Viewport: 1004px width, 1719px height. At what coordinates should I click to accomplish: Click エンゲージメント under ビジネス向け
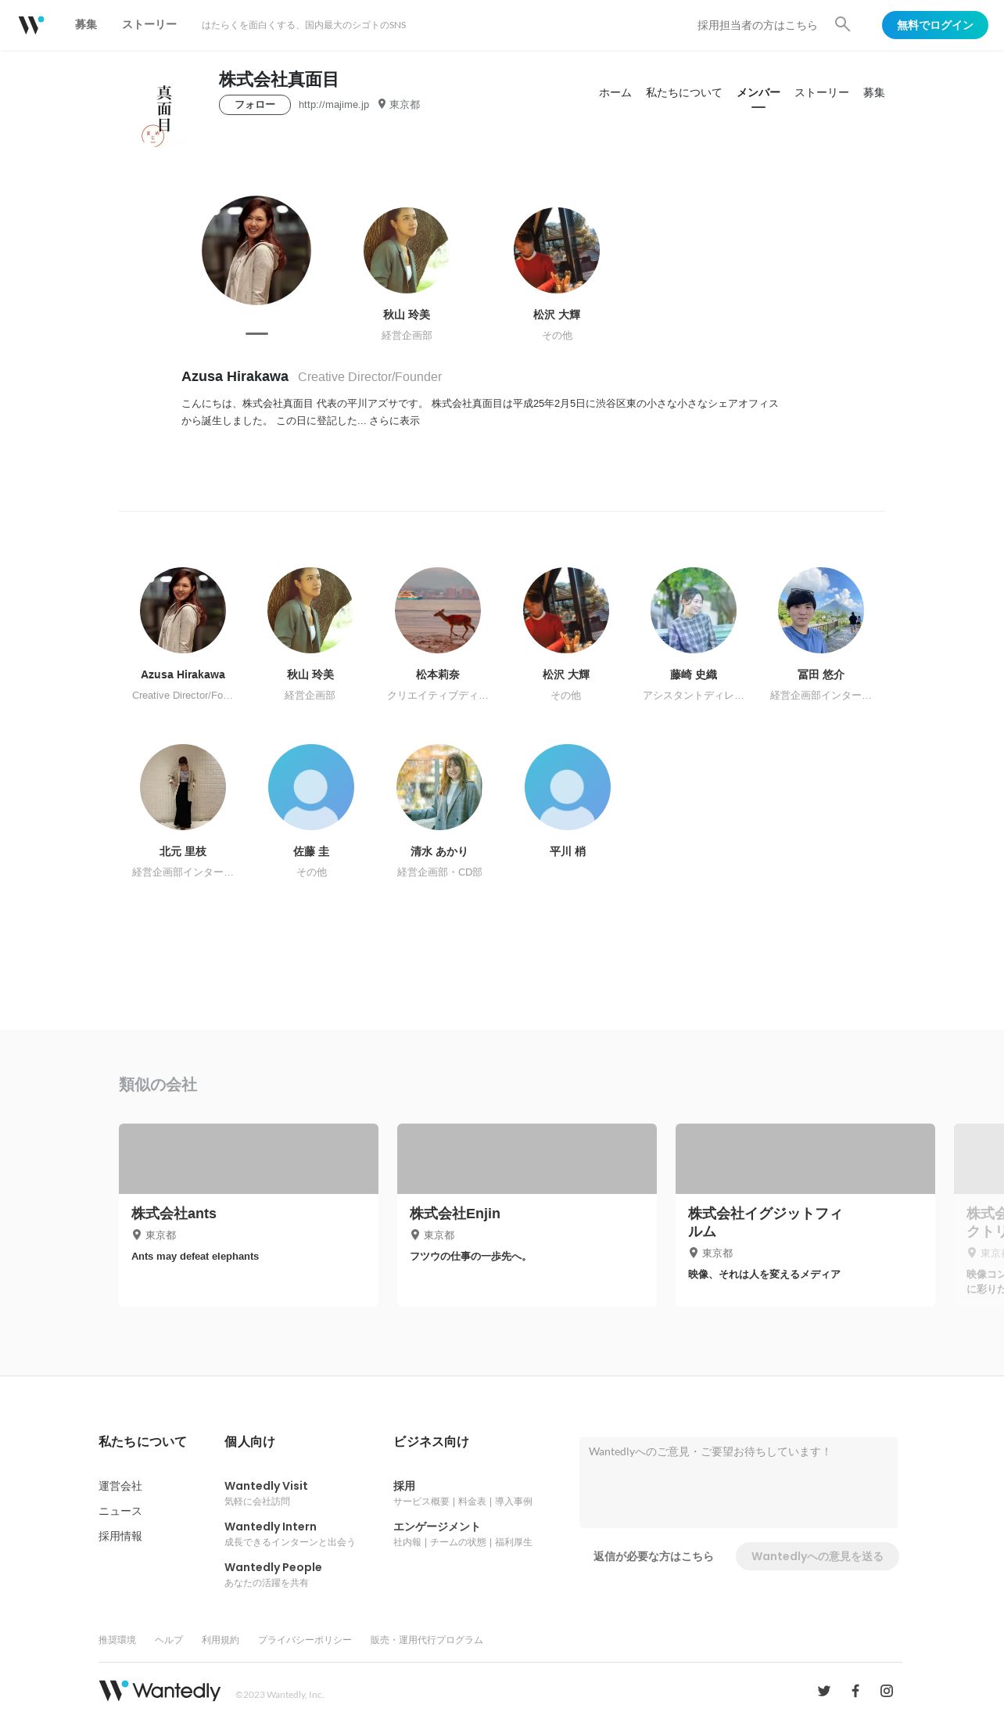436,1527
